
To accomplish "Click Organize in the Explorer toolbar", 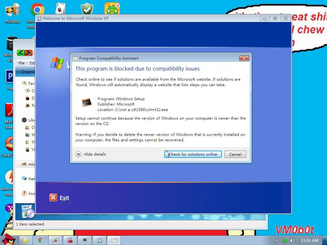I will (28, 72).
